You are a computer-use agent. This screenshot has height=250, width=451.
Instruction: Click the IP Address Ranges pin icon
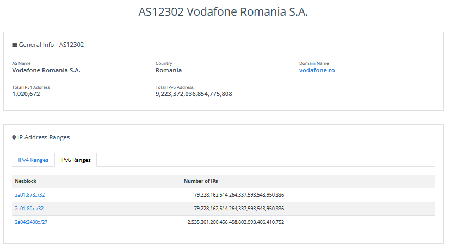pyautogui.click(x=14, y=138)
